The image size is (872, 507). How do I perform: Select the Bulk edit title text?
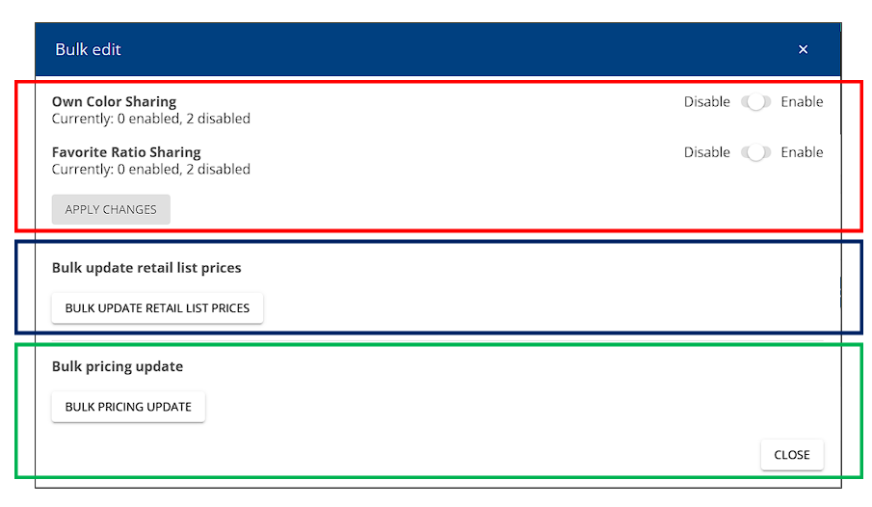tap(88, 49)
